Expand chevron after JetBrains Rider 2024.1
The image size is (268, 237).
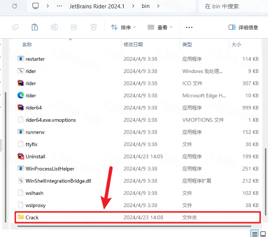[x=133, y=6]
